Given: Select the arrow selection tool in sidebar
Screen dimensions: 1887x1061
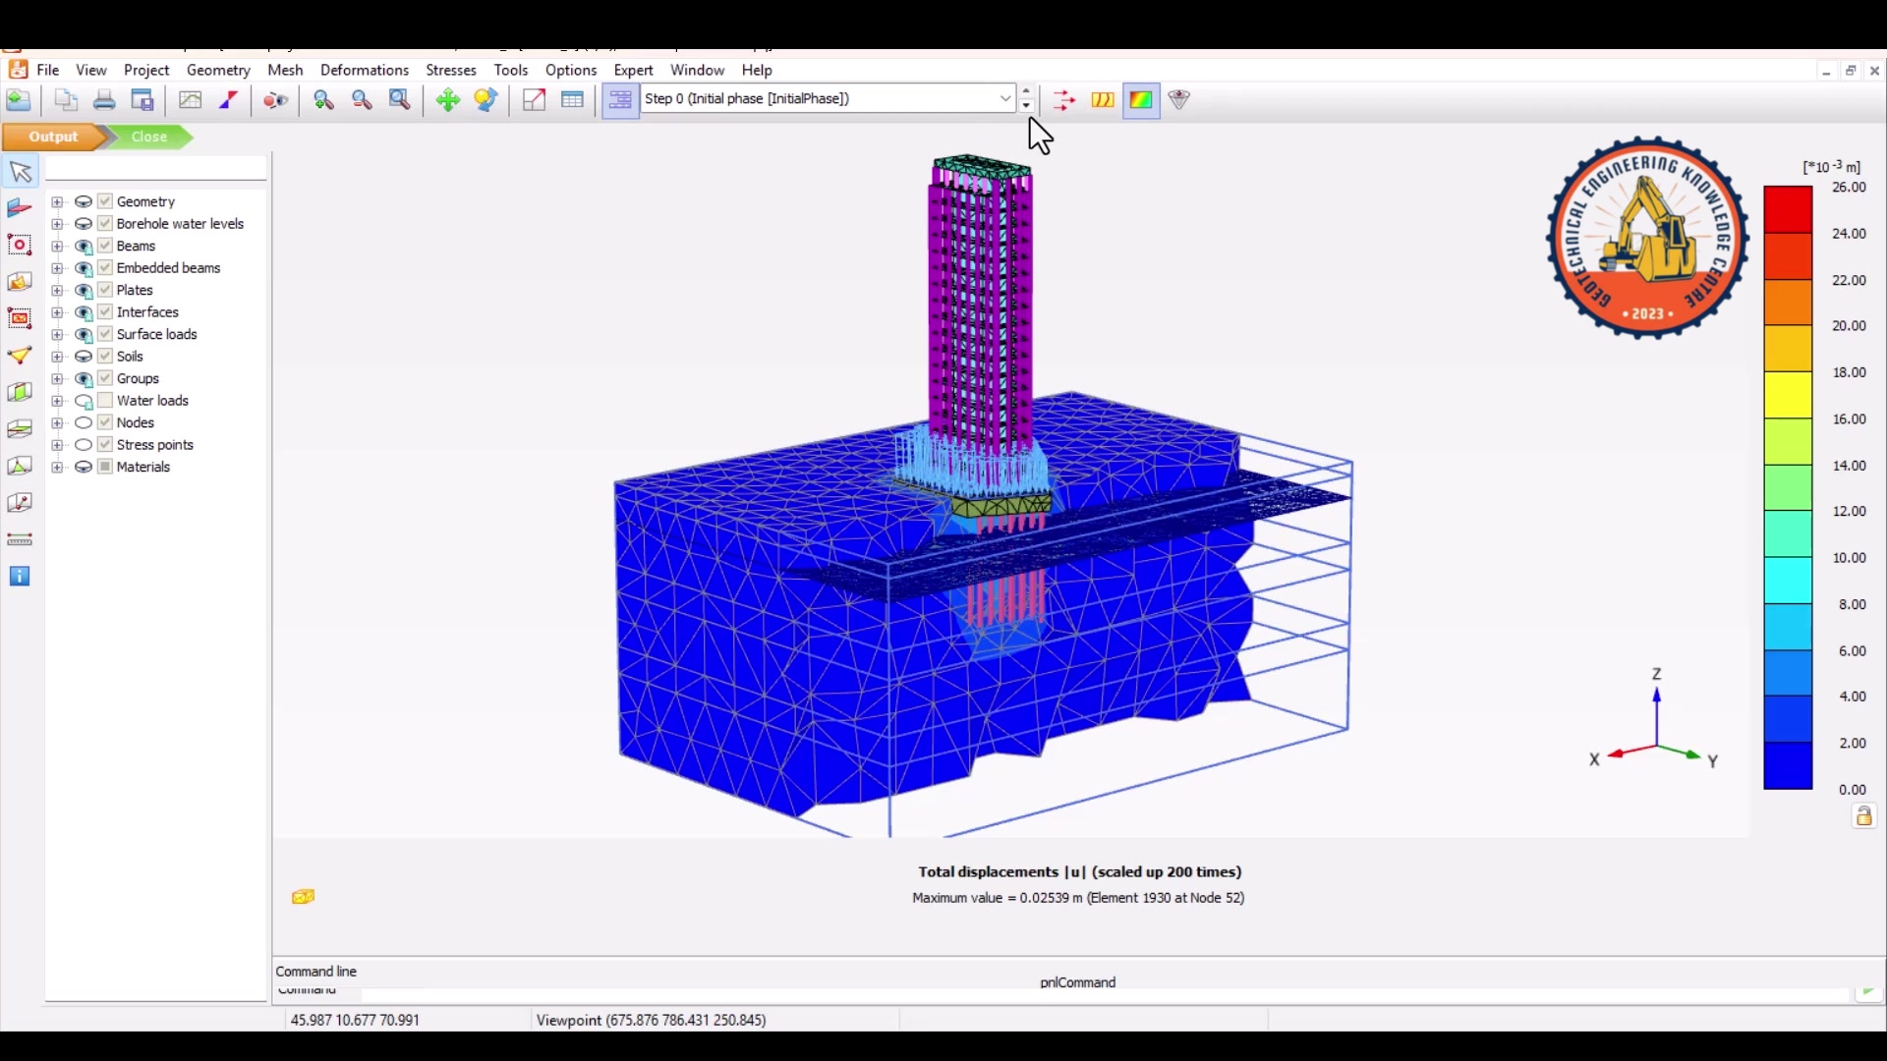Looking at the screenshot, I should pos(21,173).
